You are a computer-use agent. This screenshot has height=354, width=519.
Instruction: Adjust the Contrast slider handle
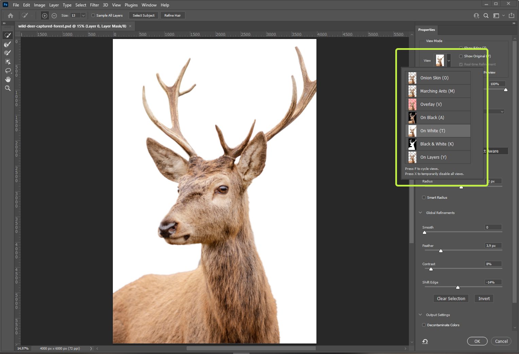431,269
